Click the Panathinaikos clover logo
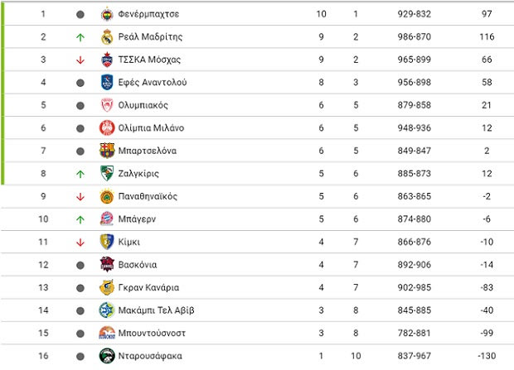This screenshot has width=514, height=370. coord(107,196)
